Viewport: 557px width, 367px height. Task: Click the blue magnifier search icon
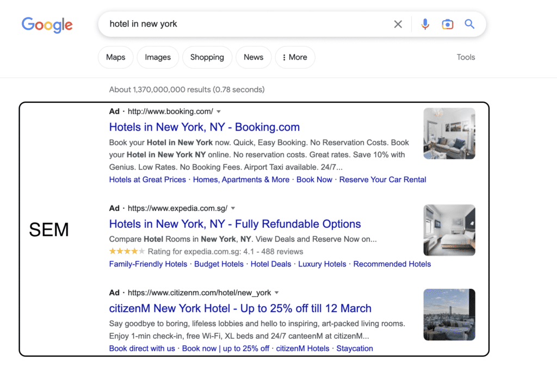coord(469,24)
